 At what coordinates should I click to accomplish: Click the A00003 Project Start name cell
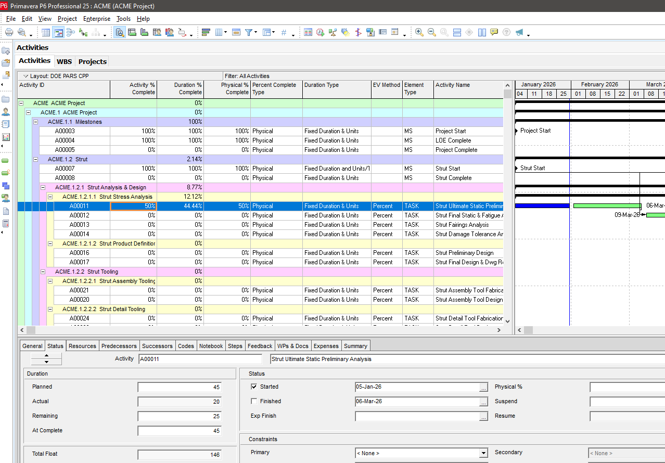(x=468, y=131)
